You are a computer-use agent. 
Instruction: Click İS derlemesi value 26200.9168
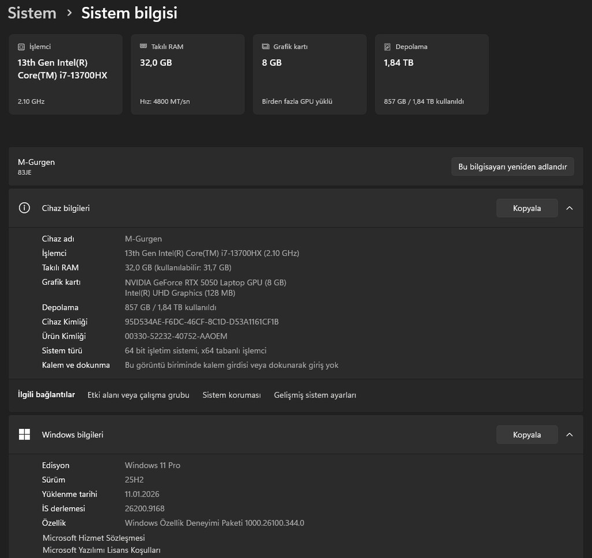[145, 508]
